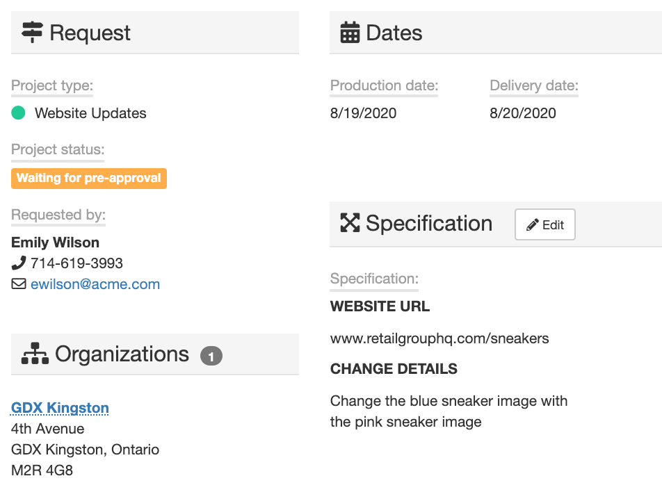Click the arrows icon beside Specification
The width and height of the screenshot is (662, 492).
click(x=348, y=223)
